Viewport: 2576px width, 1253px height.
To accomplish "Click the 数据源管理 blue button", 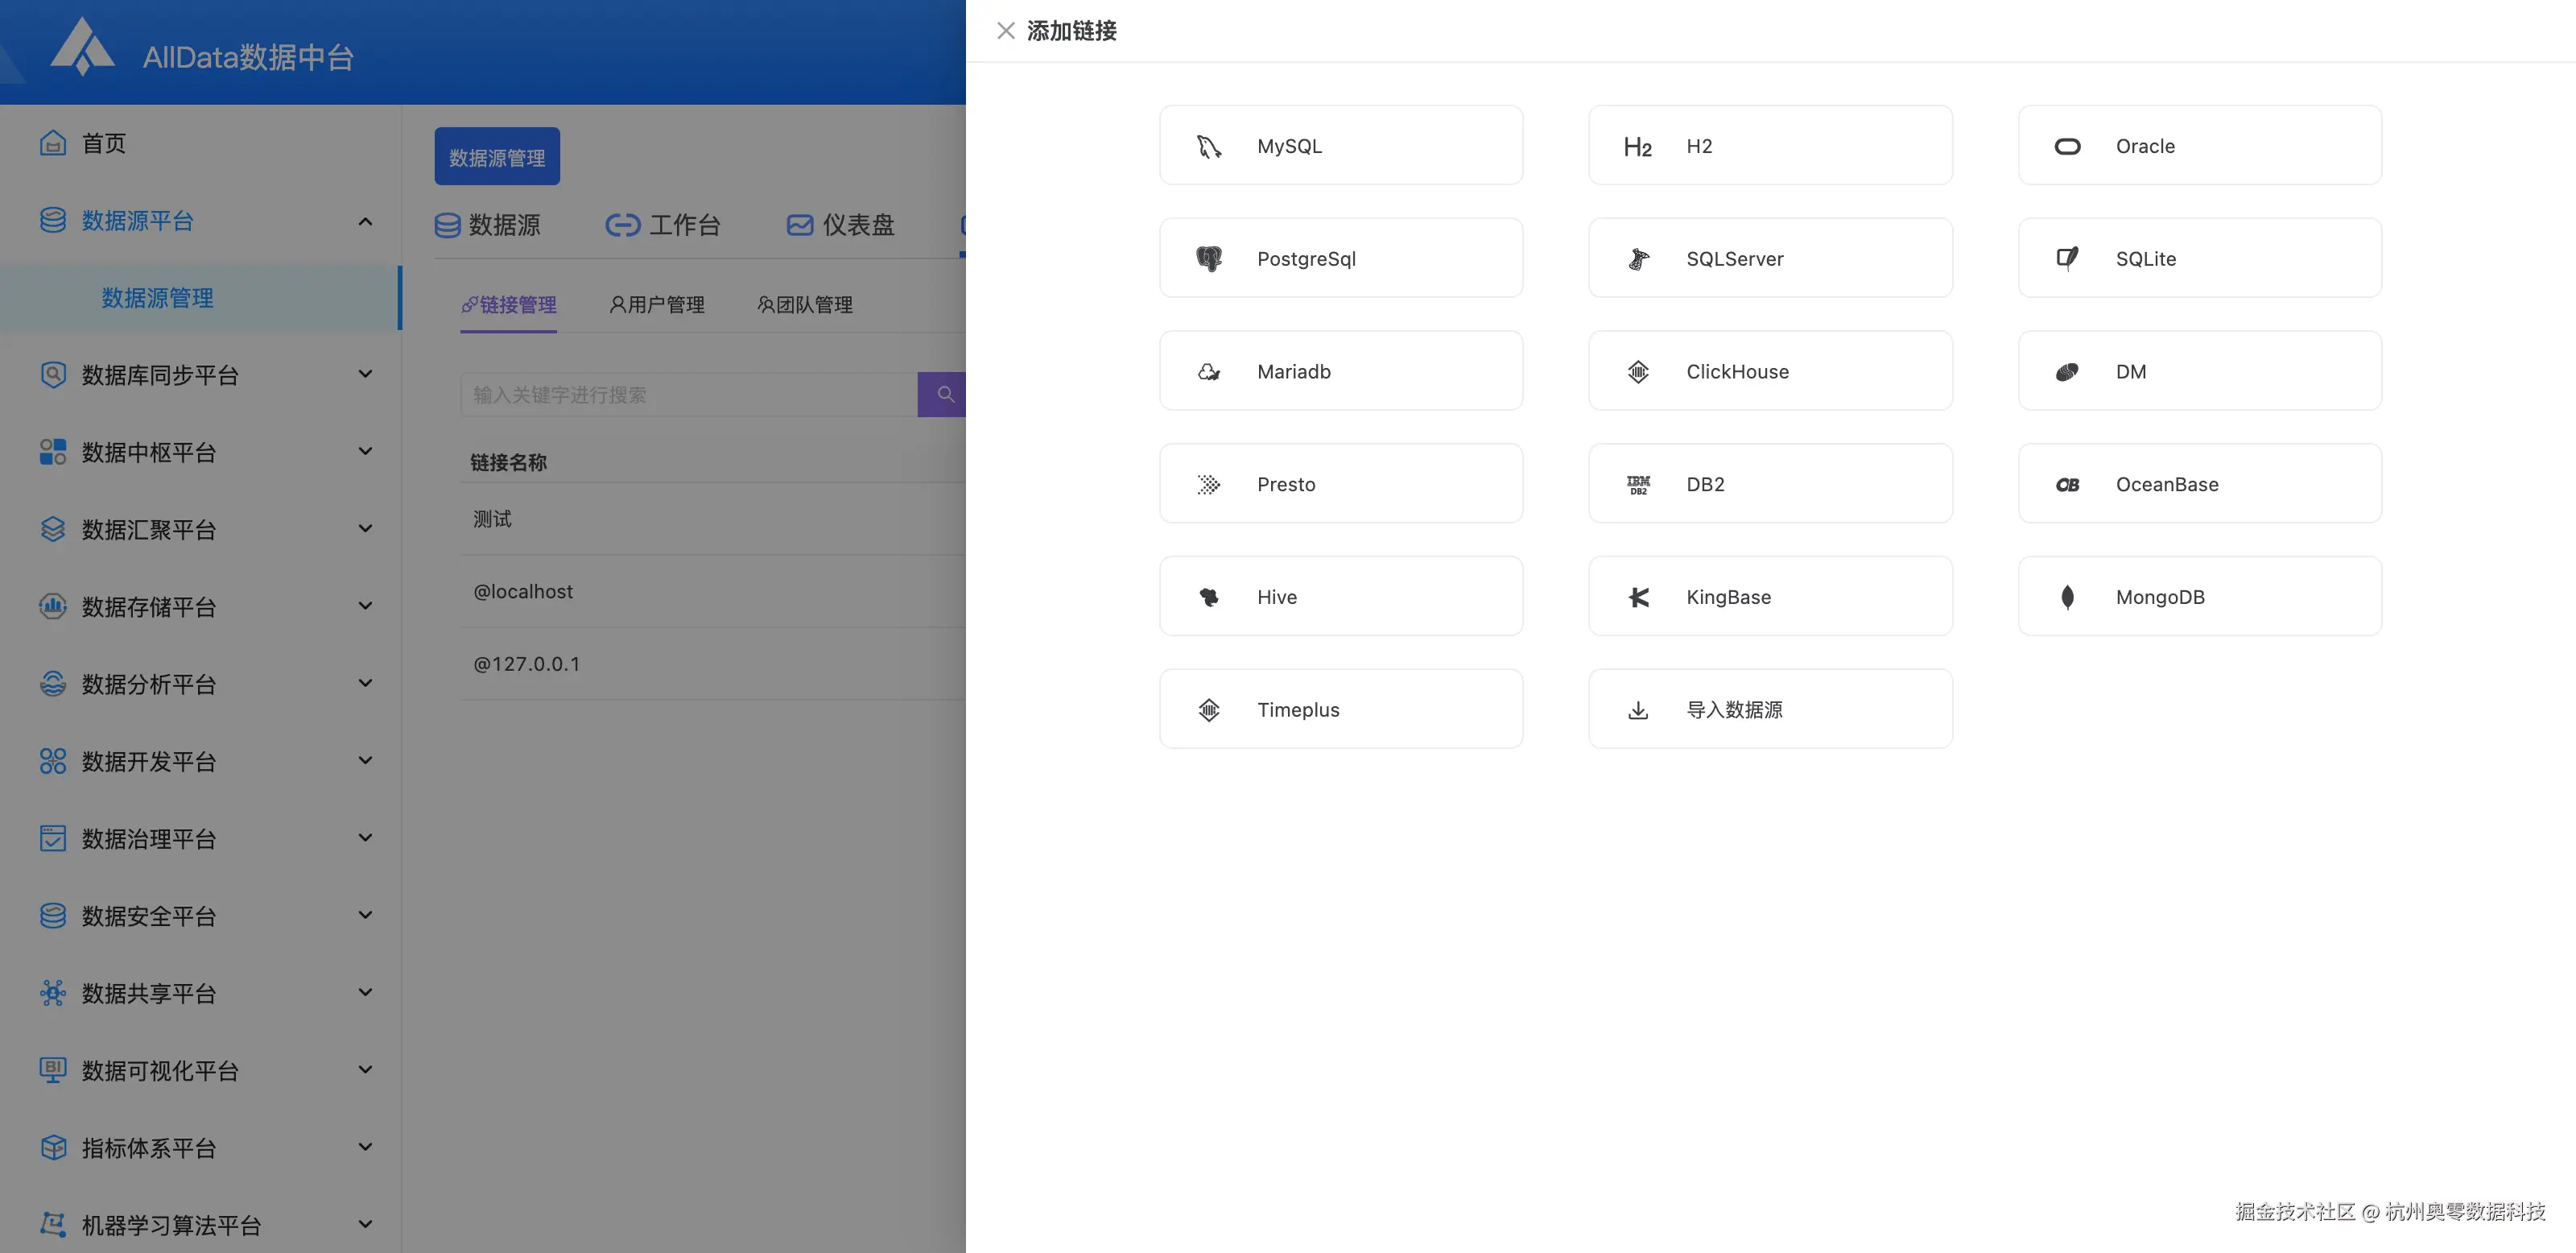I will [x=497, y=157].
